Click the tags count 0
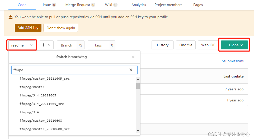This screenshot has height=139, width=254. click(x=112, y=45)
